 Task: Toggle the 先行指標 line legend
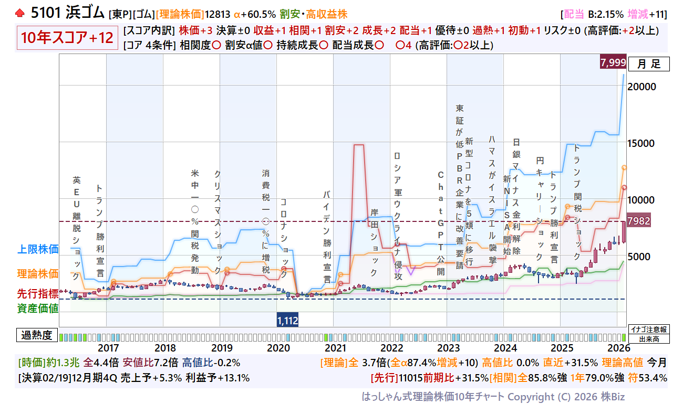[38, 294]
